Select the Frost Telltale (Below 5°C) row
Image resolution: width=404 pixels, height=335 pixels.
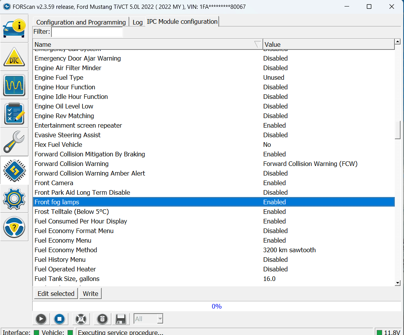[214, 212]
